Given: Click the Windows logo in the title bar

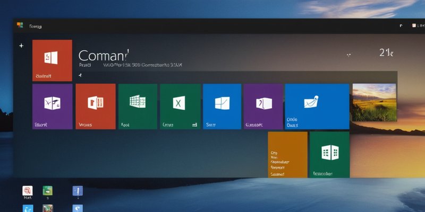Looking at the screenshot, I should 20,25.
